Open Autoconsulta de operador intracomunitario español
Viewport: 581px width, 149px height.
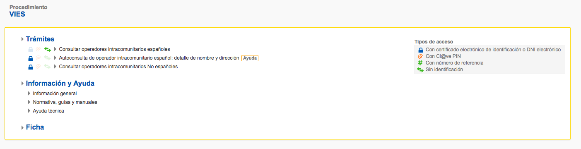click(149, 58)
